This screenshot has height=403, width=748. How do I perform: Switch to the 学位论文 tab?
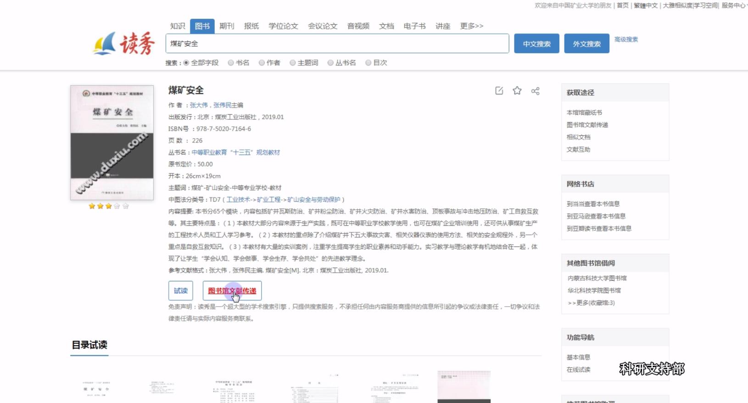coord(283,26)
